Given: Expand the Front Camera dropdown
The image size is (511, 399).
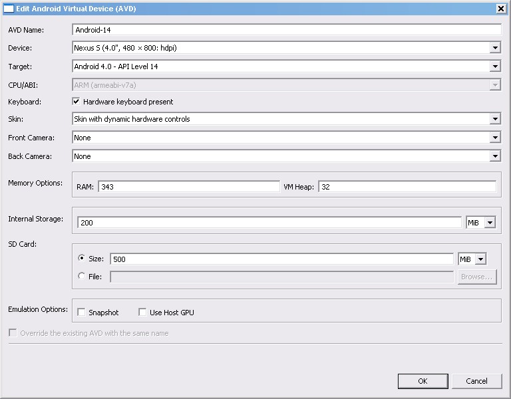Looking at the screenshot, I should (494, 138).
